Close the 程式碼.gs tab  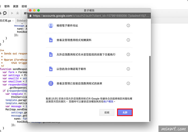click(x=13, y=21)
